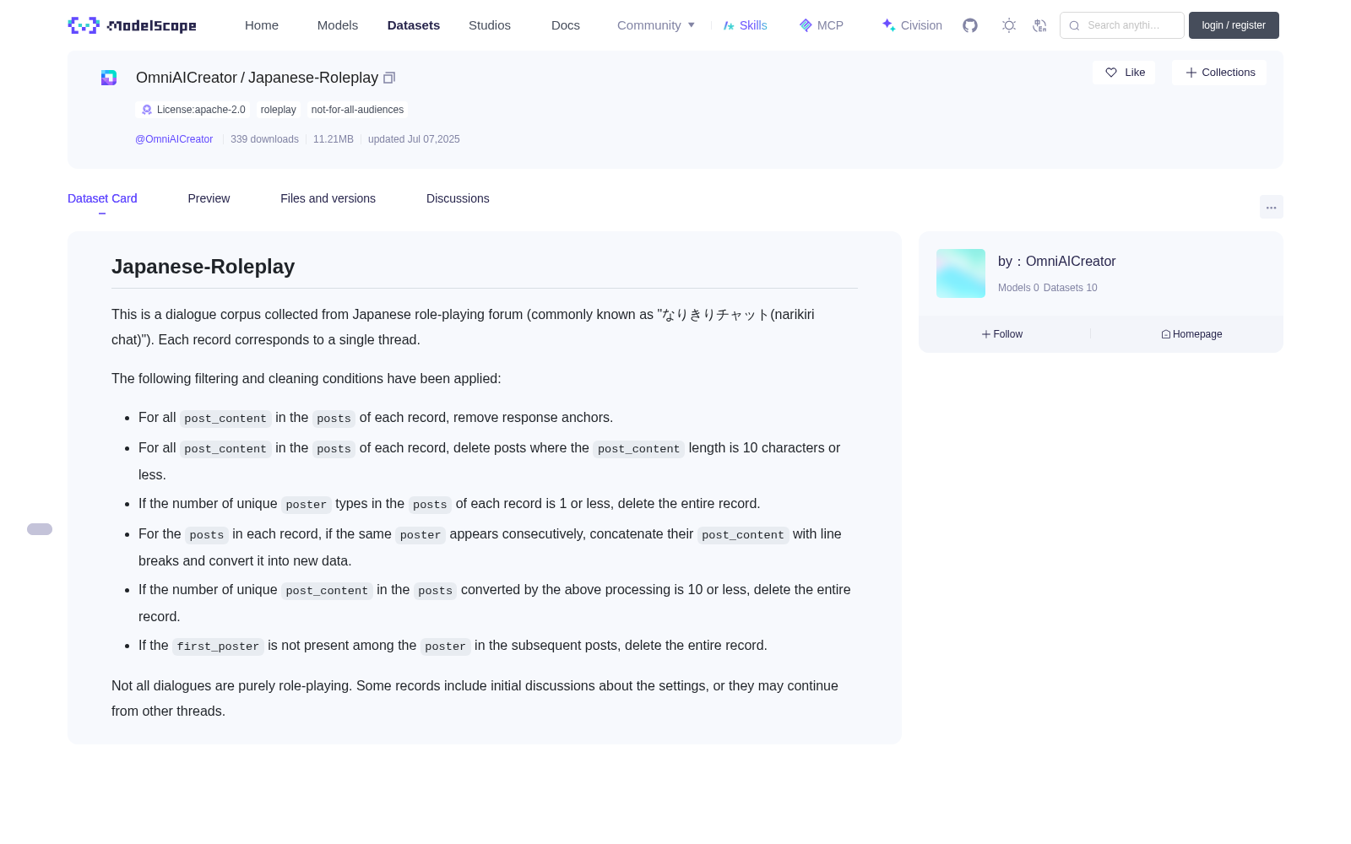Click the Follow plus icon
The image size is (1351, 844).
coord(986,334)
